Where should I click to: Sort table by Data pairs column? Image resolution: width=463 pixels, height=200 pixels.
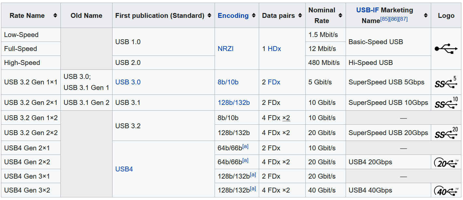click(x=300, y=16)
